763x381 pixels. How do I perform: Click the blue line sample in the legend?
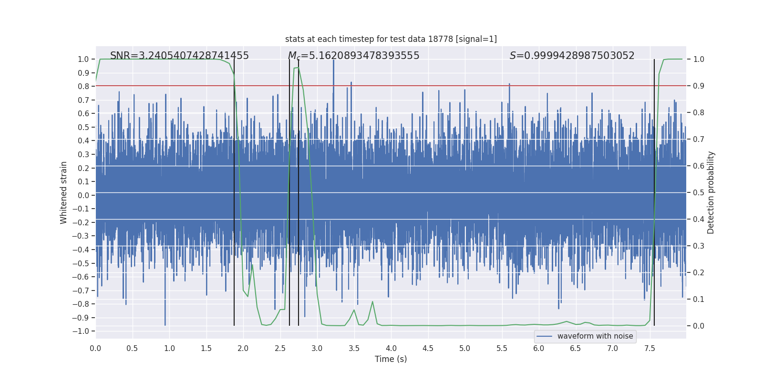point(544,336)
